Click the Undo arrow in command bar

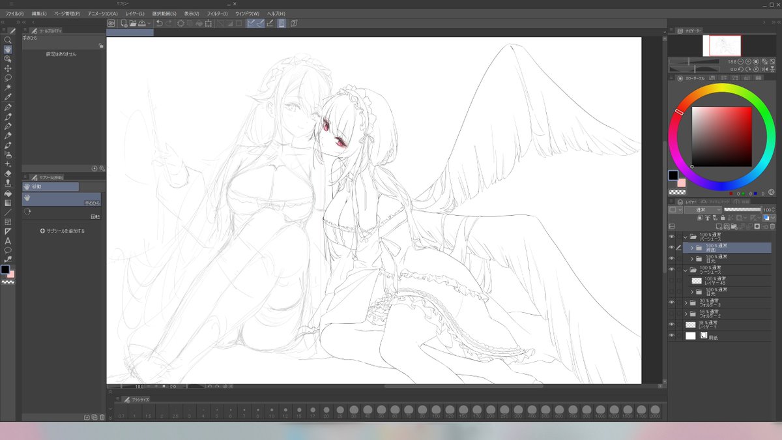pos(160,23)
